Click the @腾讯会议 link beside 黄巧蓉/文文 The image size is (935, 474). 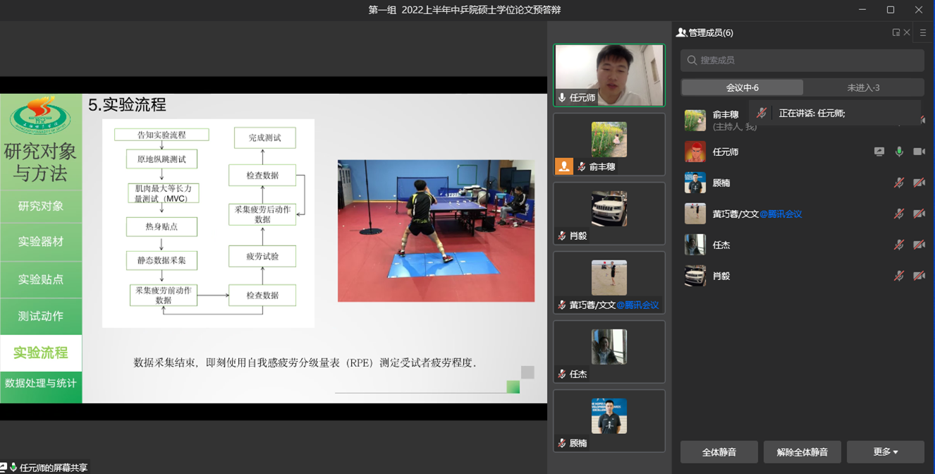pyautogui.click(x=781, y=214)
